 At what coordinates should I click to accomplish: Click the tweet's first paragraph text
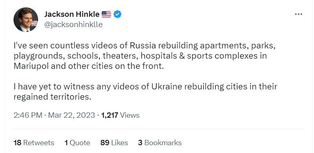coord(145,56)
